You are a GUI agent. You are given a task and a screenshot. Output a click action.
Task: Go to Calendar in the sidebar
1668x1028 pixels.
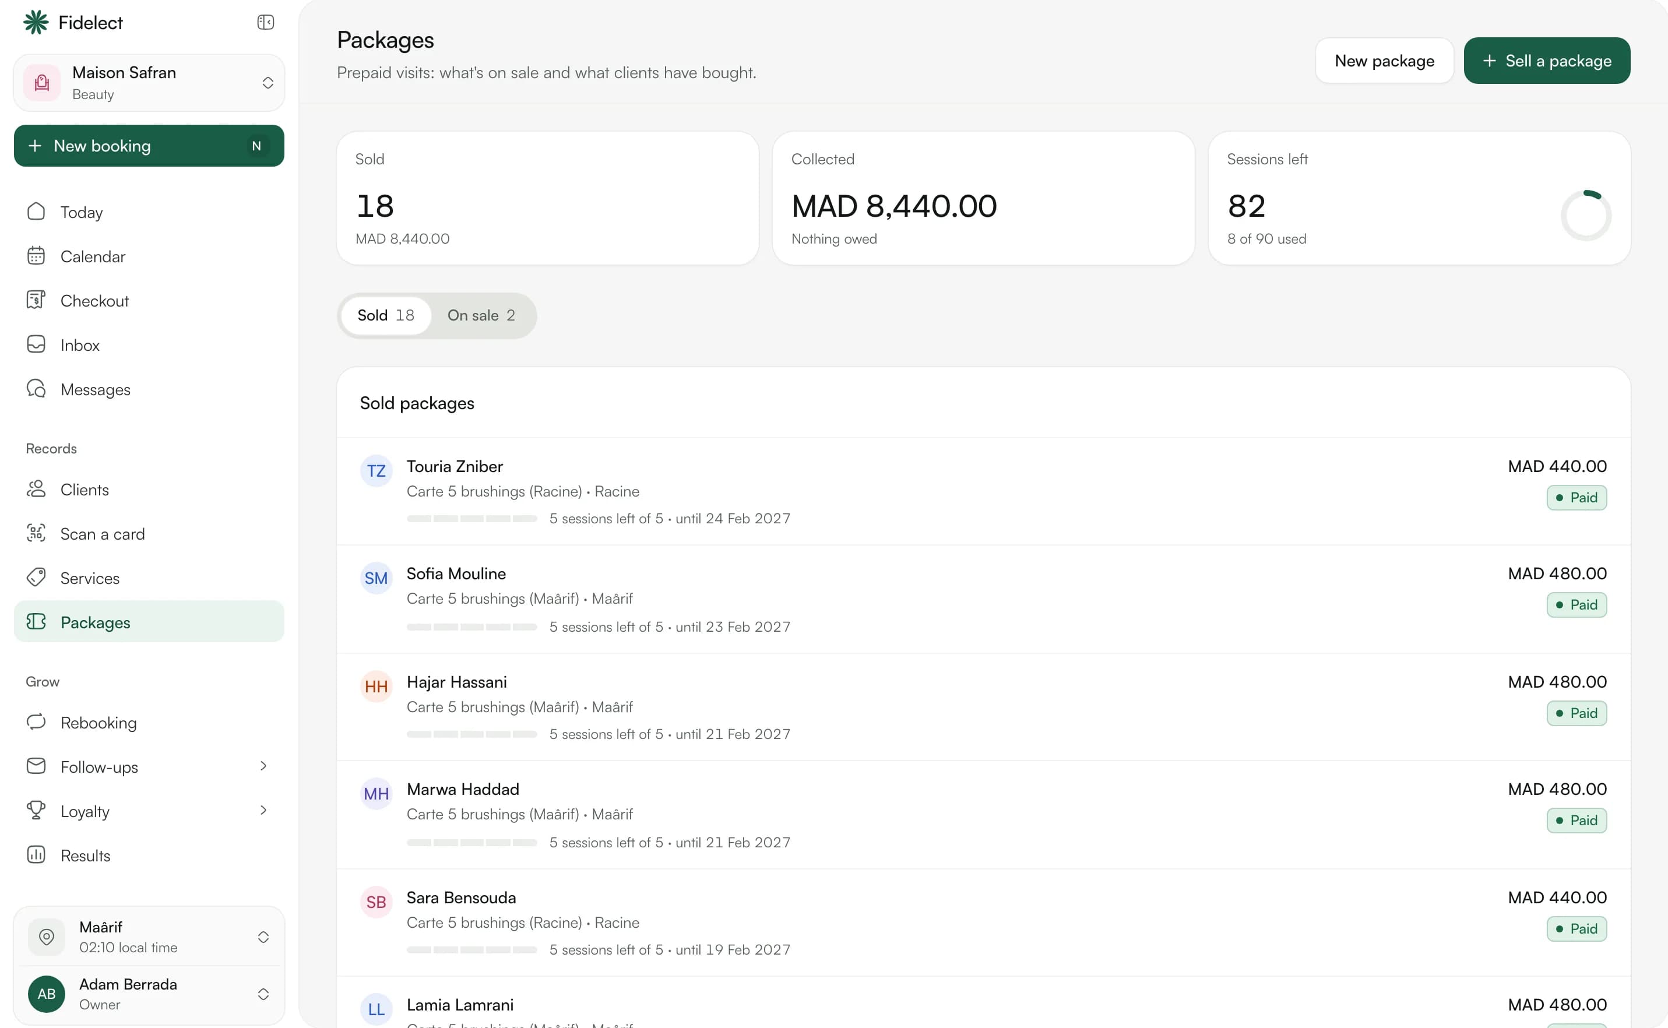pos(149,256)
